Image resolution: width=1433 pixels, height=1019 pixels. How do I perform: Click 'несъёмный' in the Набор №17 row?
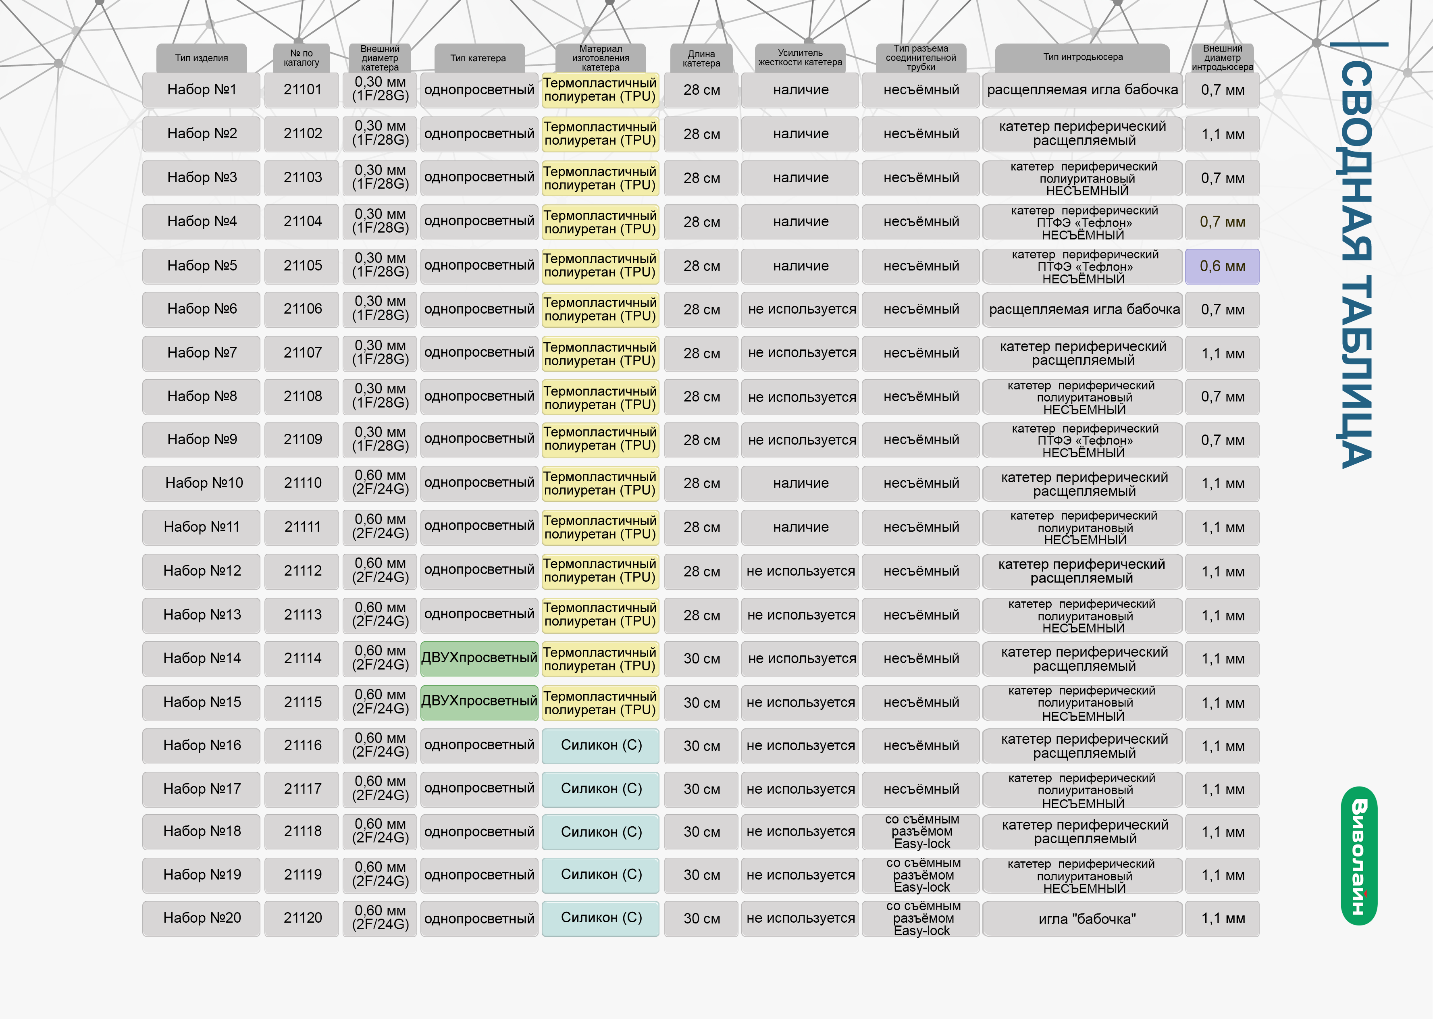tap(921, 789)
